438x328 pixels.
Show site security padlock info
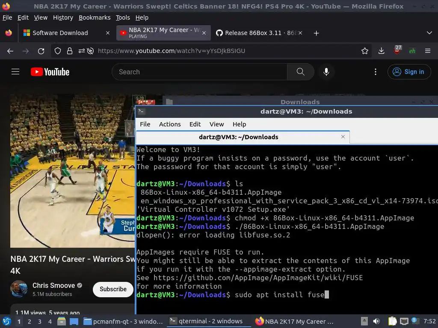point(70,51)
